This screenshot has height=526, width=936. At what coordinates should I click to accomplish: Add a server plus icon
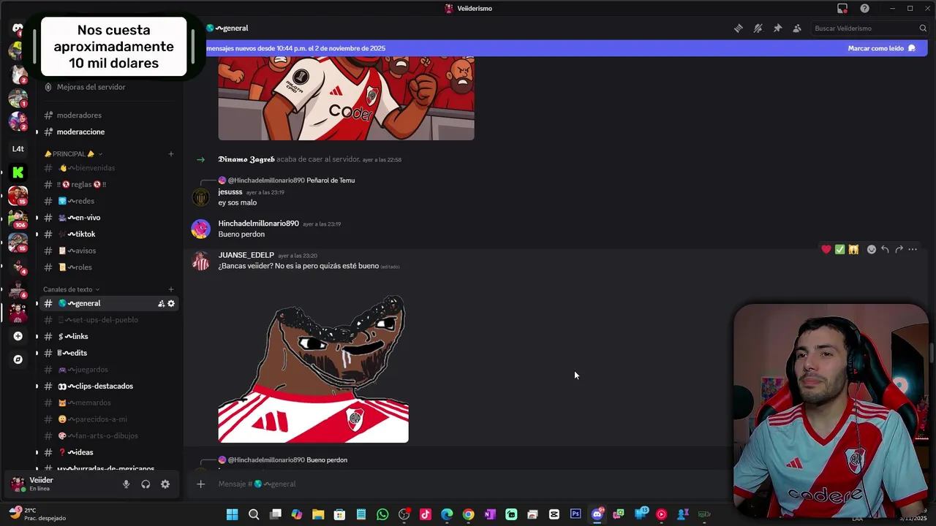click(x=18, y=336)
